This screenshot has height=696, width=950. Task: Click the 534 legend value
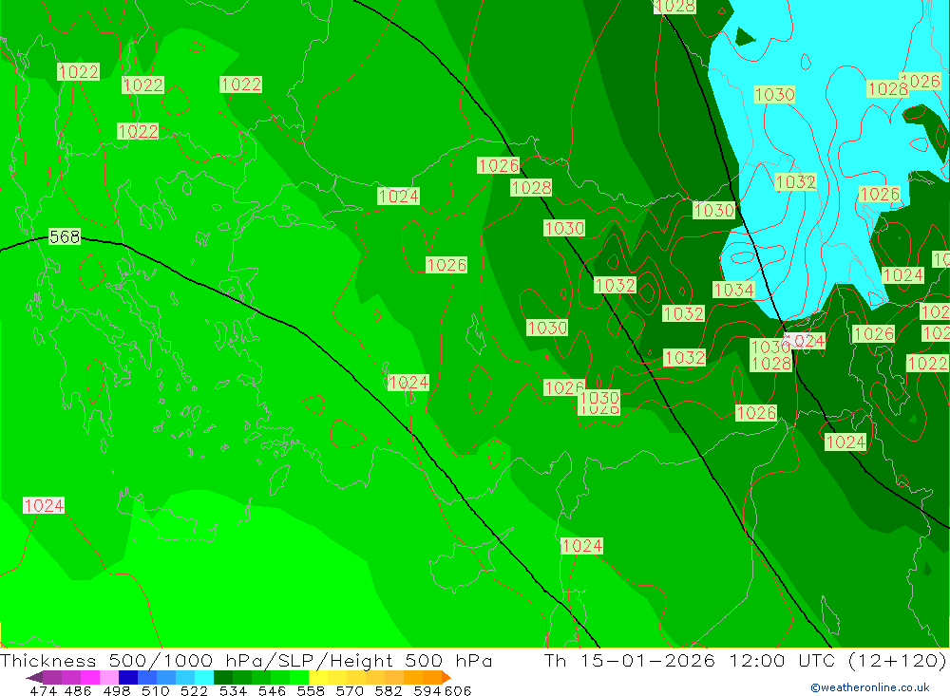[x=233, y=690]
